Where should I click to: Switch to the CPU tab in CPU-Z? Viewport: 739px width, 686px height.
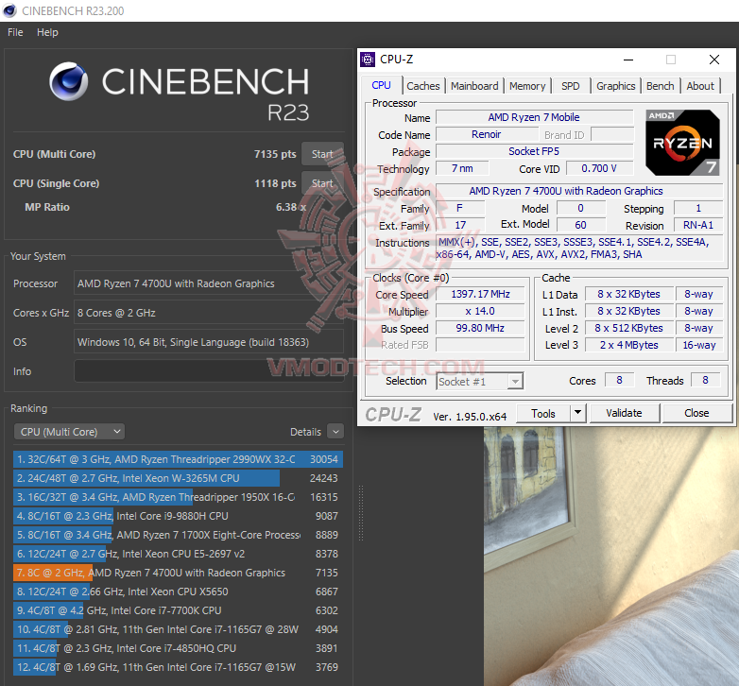click(381, 85)
